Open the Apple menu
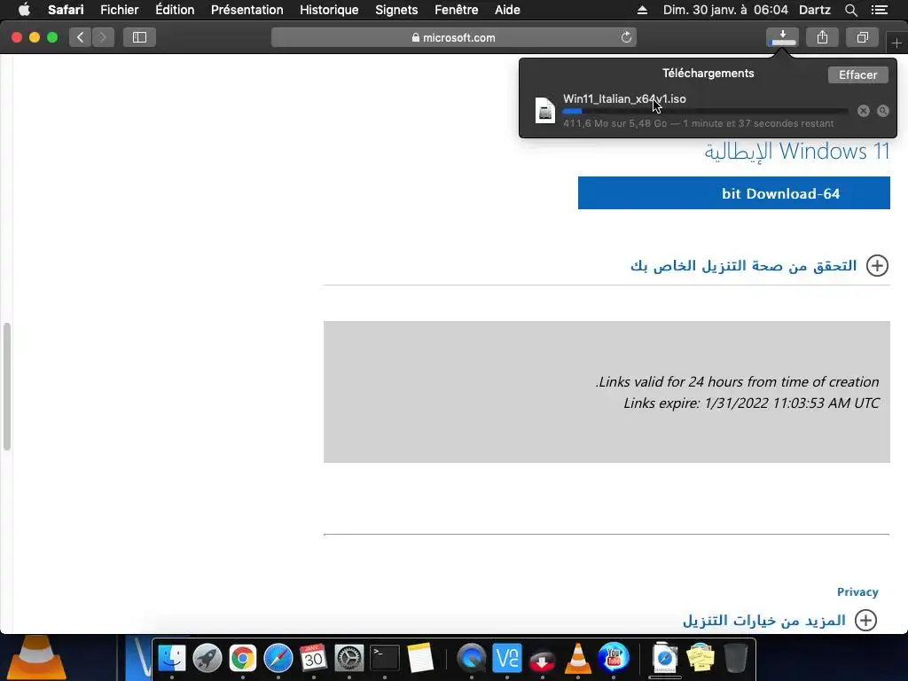Screen dimensions: 908x681 pyautogui.click(x=24, y=10)
